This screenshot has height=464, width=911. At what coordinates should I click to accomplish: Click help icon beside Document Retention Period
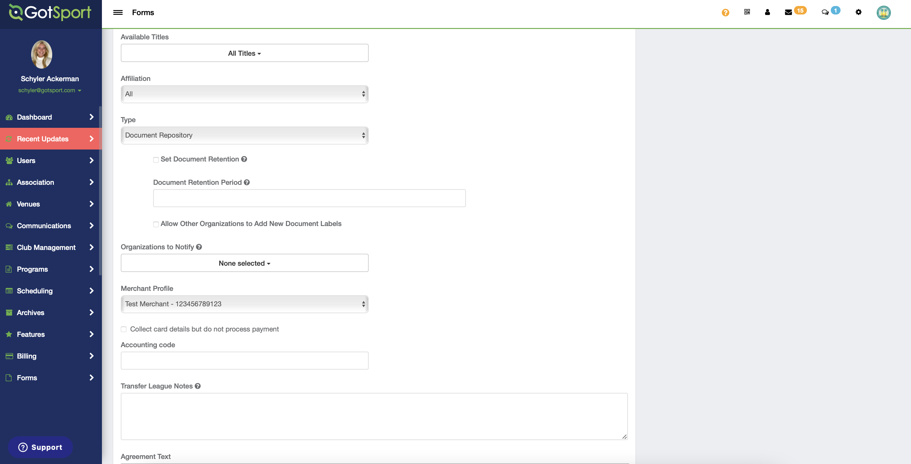(x=247, y=182)
